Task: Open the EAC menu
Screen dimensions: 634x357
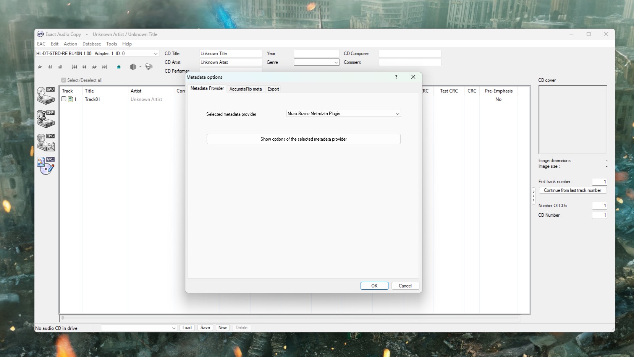Action: pyautogui.click(x=41, y=44)
